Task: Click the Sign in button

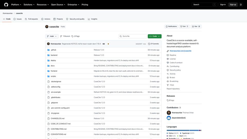Action: (x=223, y=5)
